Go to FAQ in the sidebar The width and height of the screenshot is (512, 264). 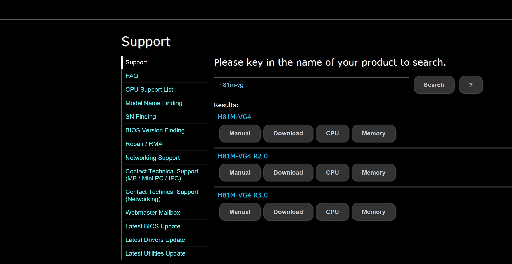coord(164,76)
